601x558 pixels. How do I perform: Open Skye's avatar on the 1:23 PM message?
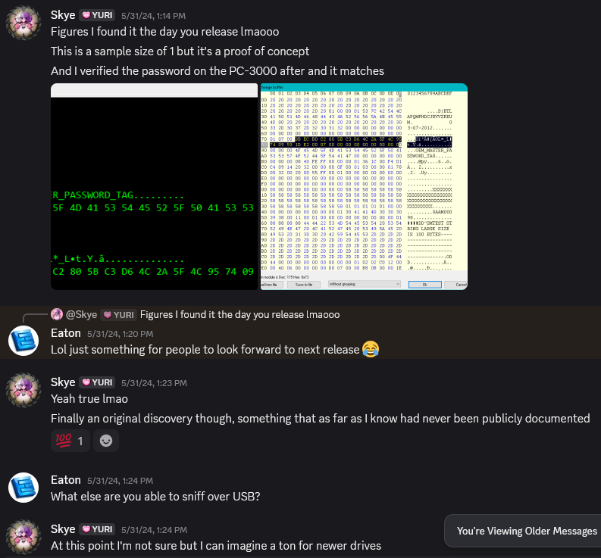pyautogui.click(x=23, y=390)
